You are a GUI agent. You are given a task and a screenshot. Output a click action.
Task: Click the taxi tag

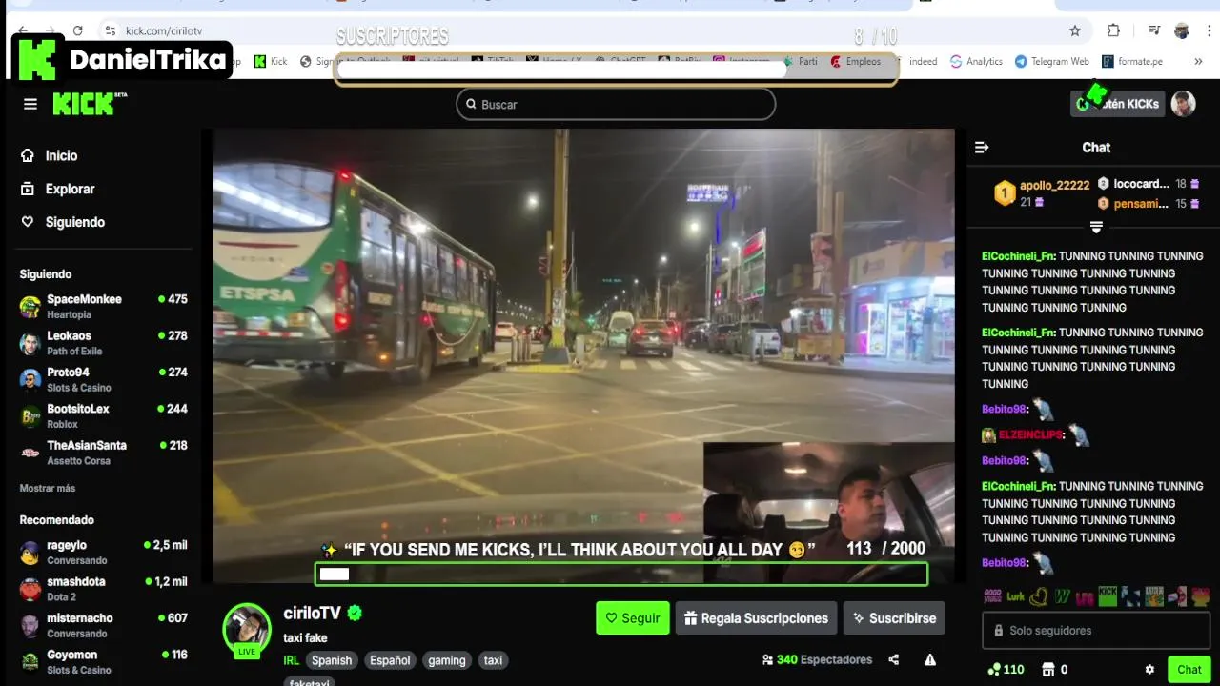493,660
